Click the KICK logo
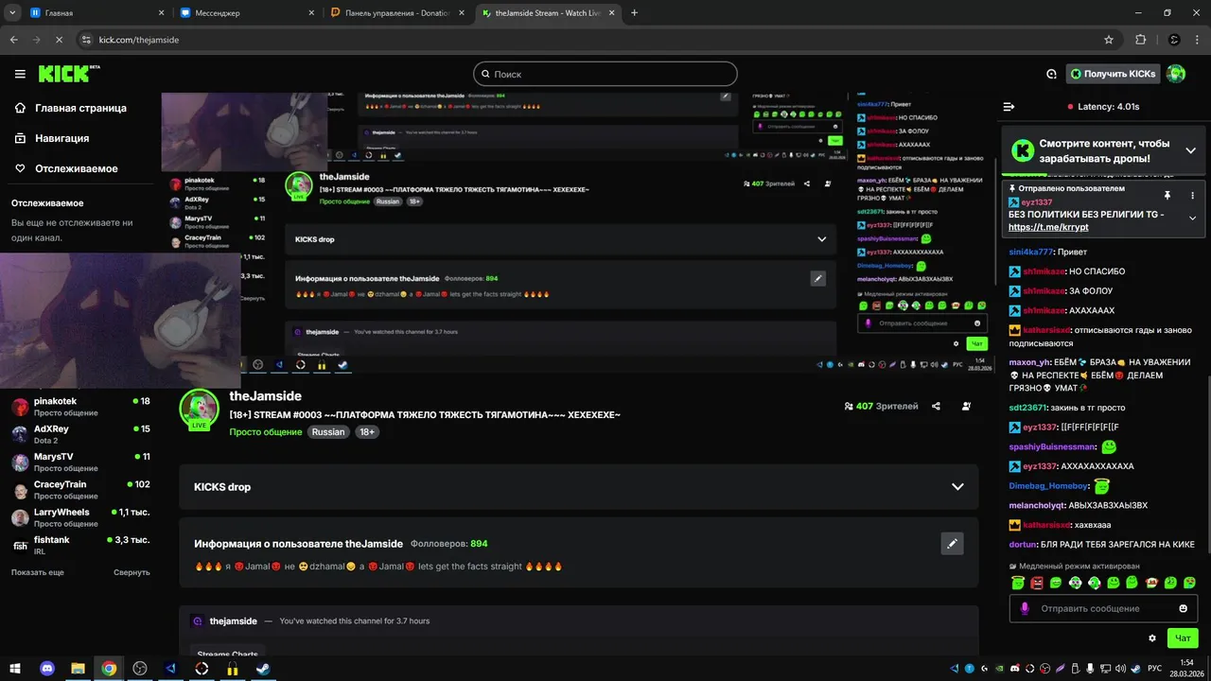This screenshot has height=681, width=1211. click(x=68, y=74)
